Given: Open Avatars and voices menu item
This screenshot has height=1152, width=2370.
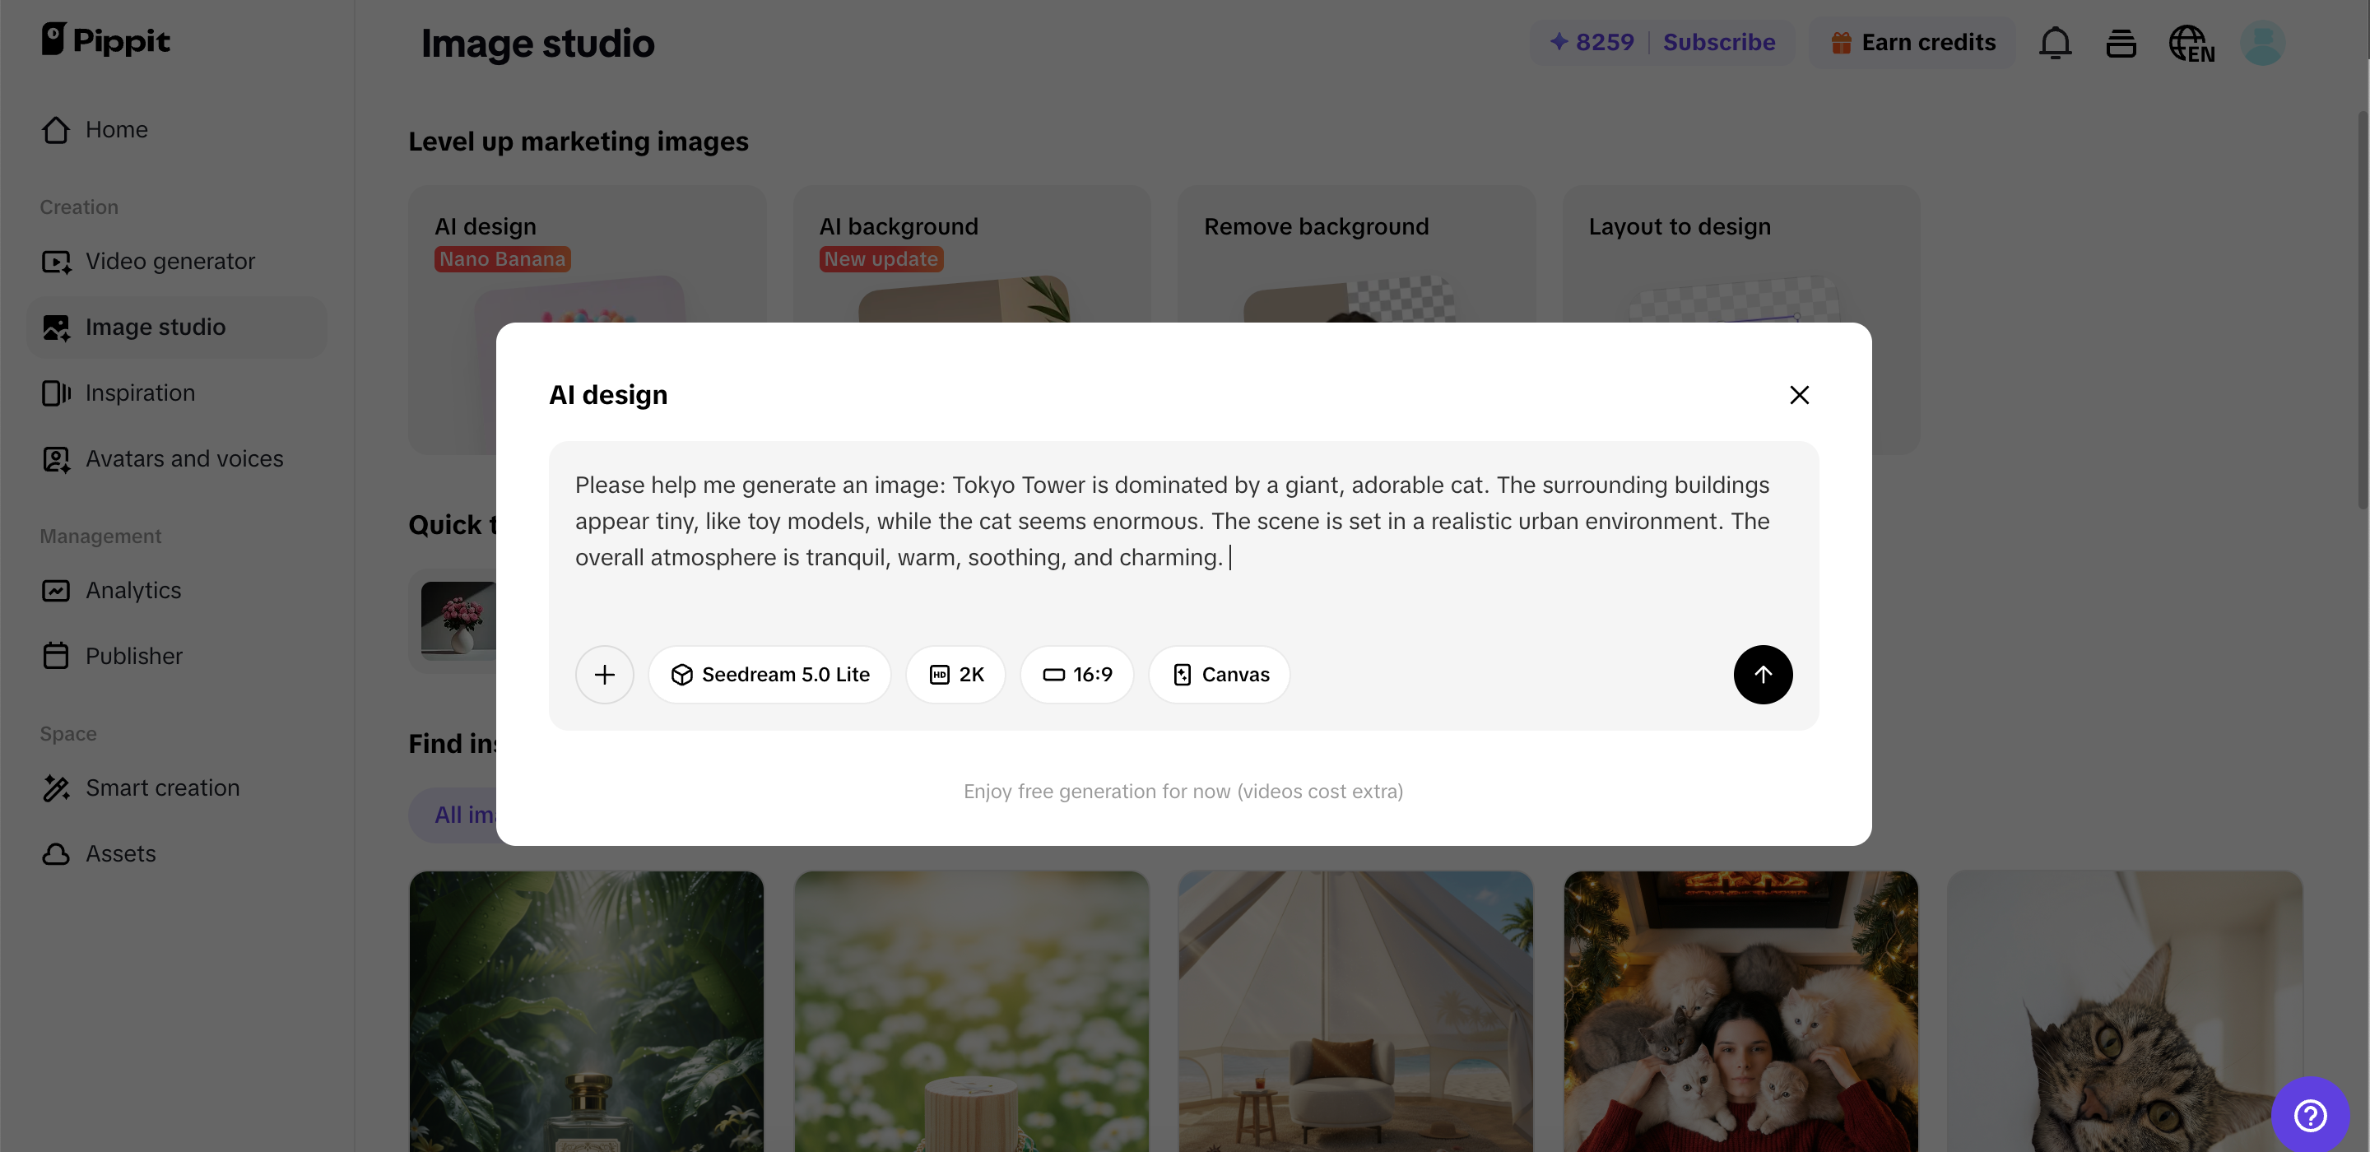Looking at the screenshot, I should pyautogui.click(x=184, y=458).
